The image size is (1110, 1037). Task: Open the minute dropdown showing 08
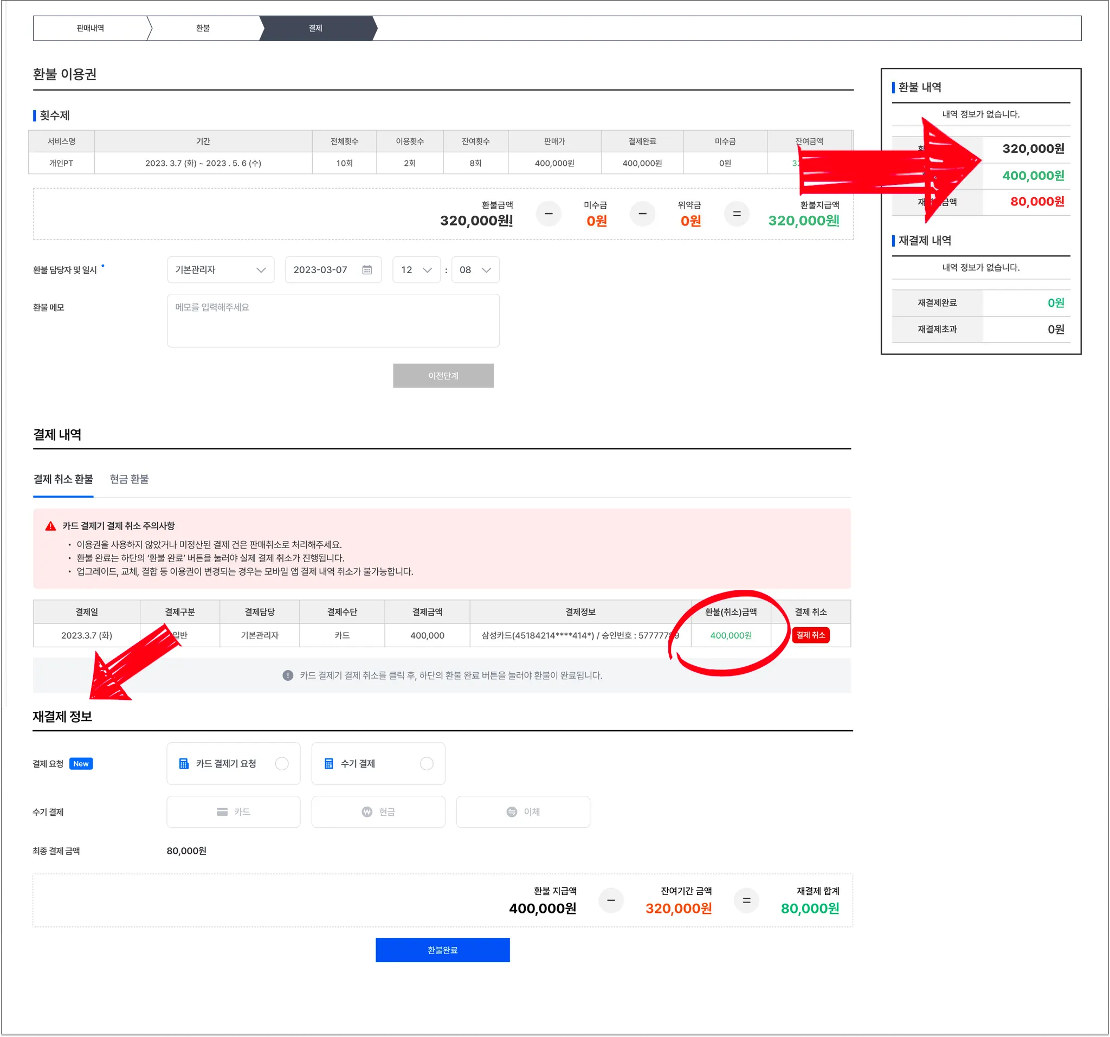point(475,270)
